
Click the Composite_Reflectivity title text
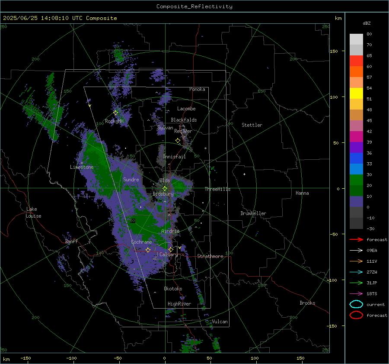pos(194,6)
